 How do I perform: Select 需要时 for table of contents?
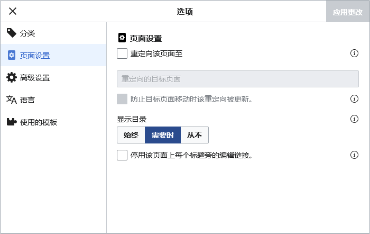coord(162,135)
